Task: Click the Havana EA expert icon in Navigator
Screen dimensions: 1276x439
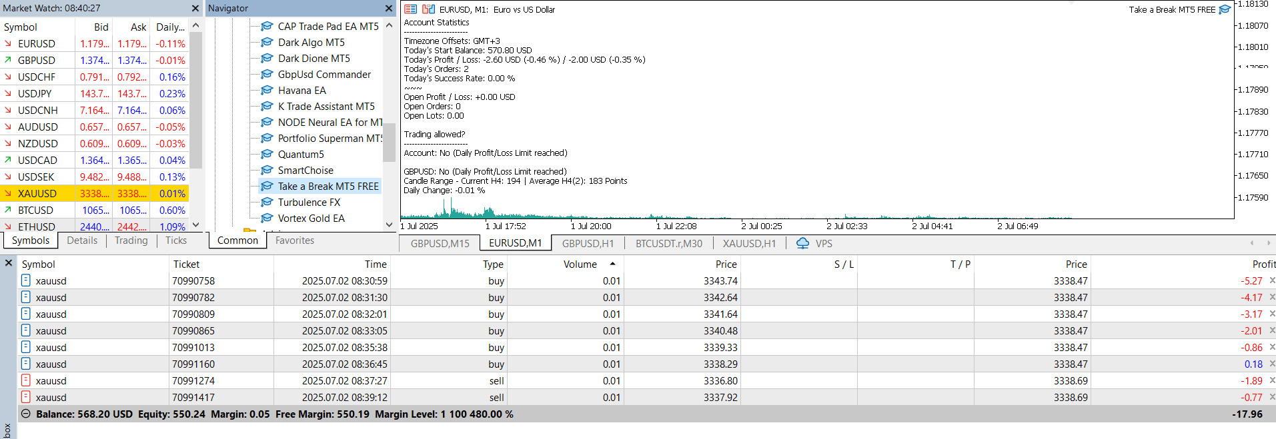Action: (267, 90)
